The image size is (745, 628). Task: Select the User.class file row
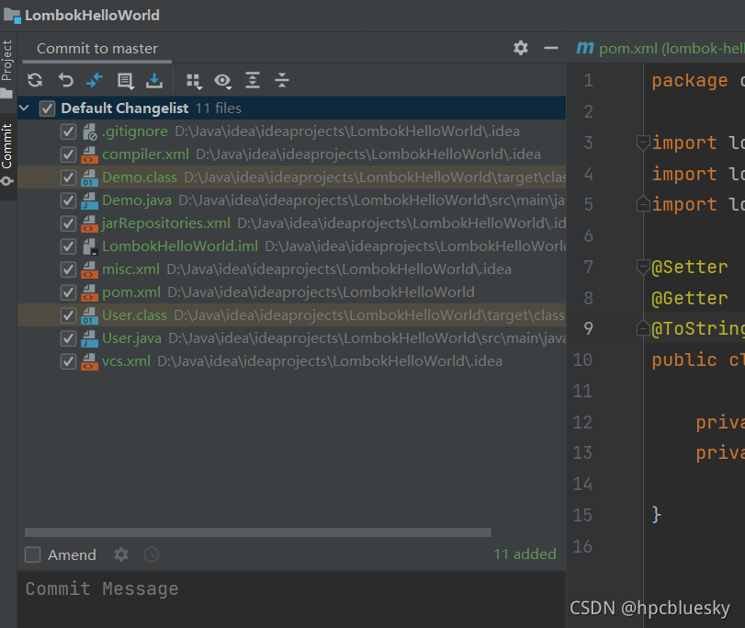tap(292, 315)
